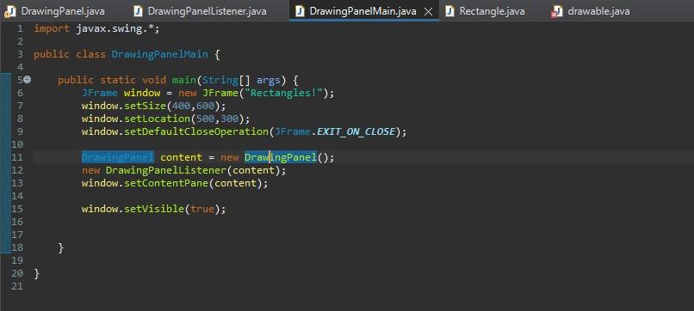
Task: Click the Java file icon on DrawingPanelMain.java tab
Action: click(301, 11)
